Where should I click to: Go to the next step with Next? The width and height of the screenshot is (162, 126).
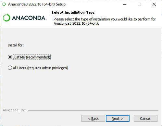click(118, 119)
